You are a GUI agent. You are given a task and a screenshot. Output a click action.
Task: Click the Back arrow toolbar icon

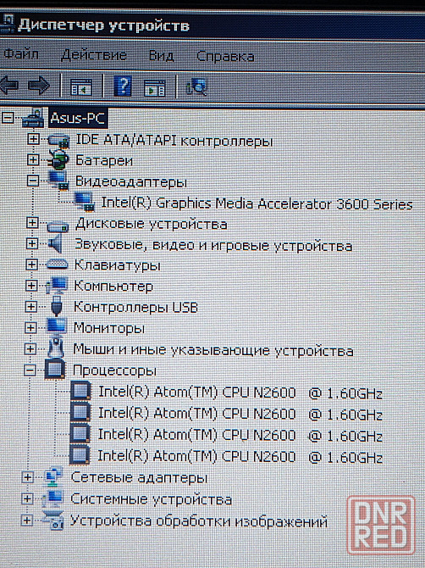(x=8, y=86)
